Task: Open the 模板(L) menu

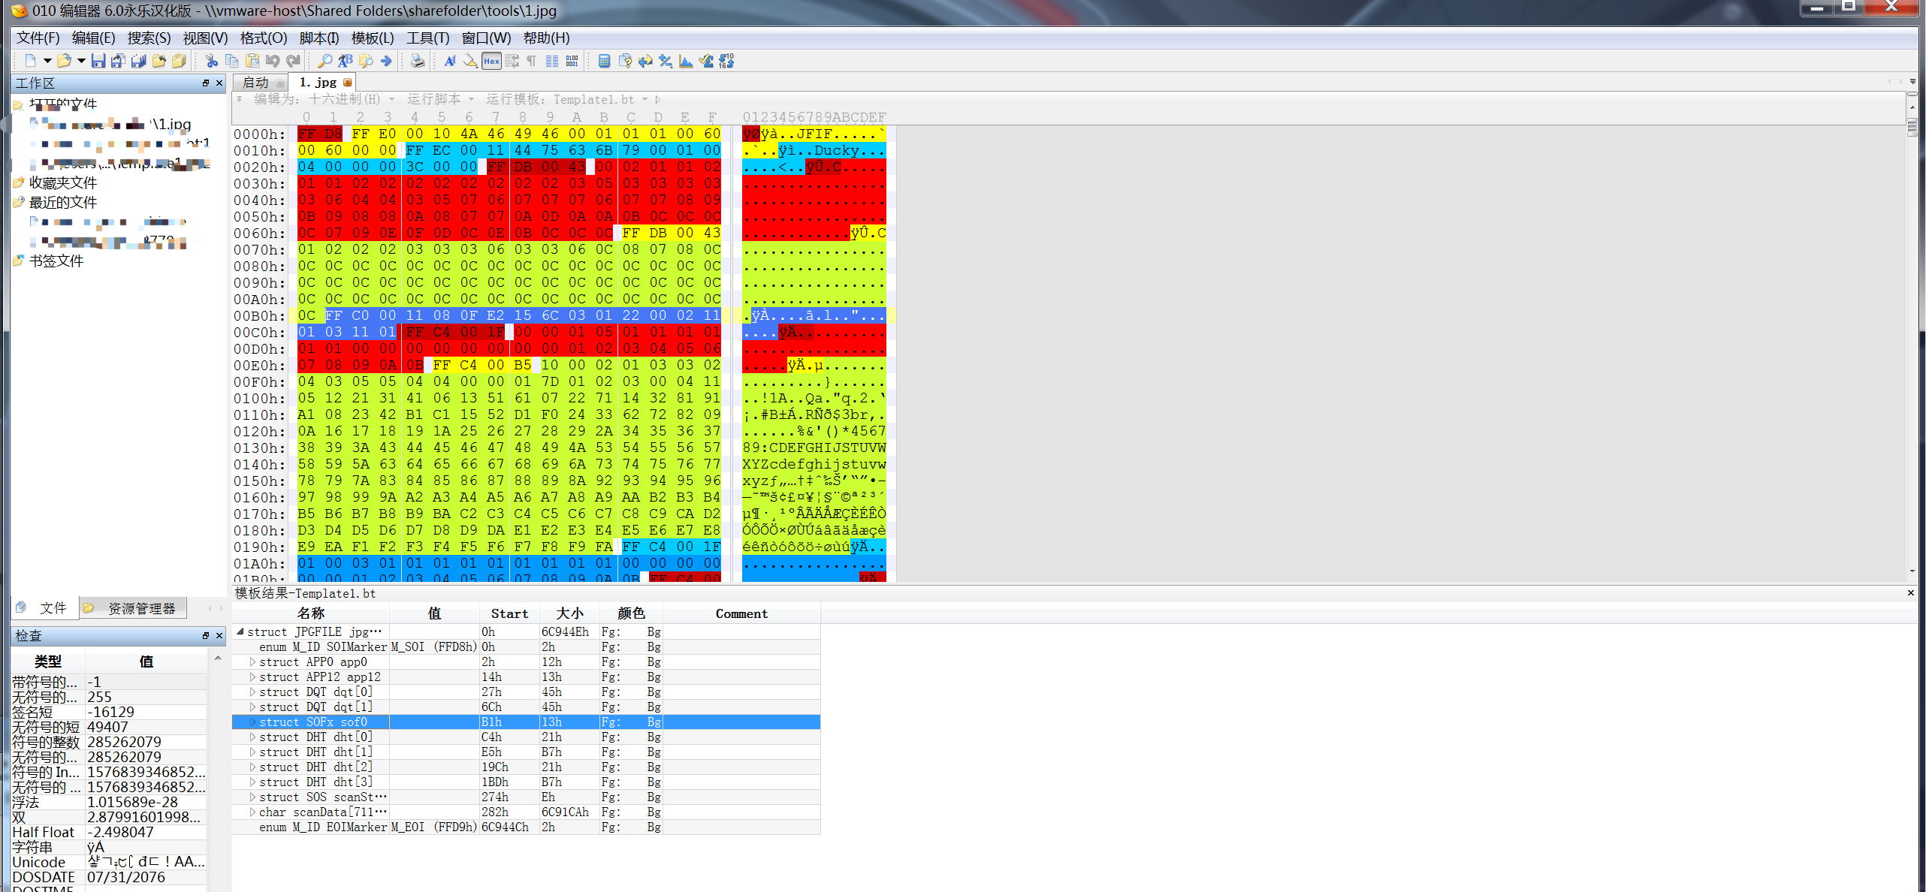Action: [x=372, y=38]
